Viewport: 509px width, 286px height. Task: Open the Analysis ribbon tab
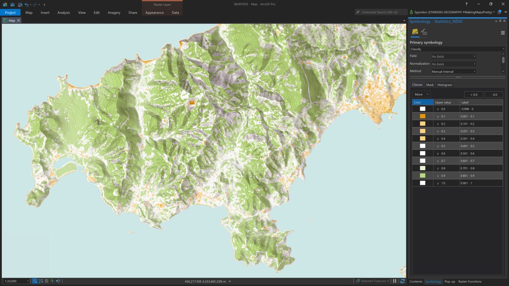[64, 12]
